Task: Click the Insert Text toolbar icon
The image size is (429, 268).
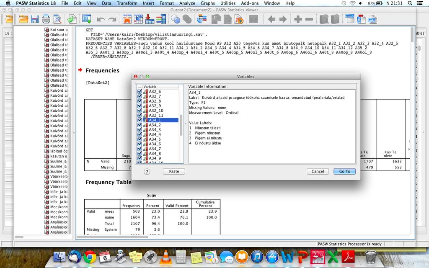Action: point(372,19)
